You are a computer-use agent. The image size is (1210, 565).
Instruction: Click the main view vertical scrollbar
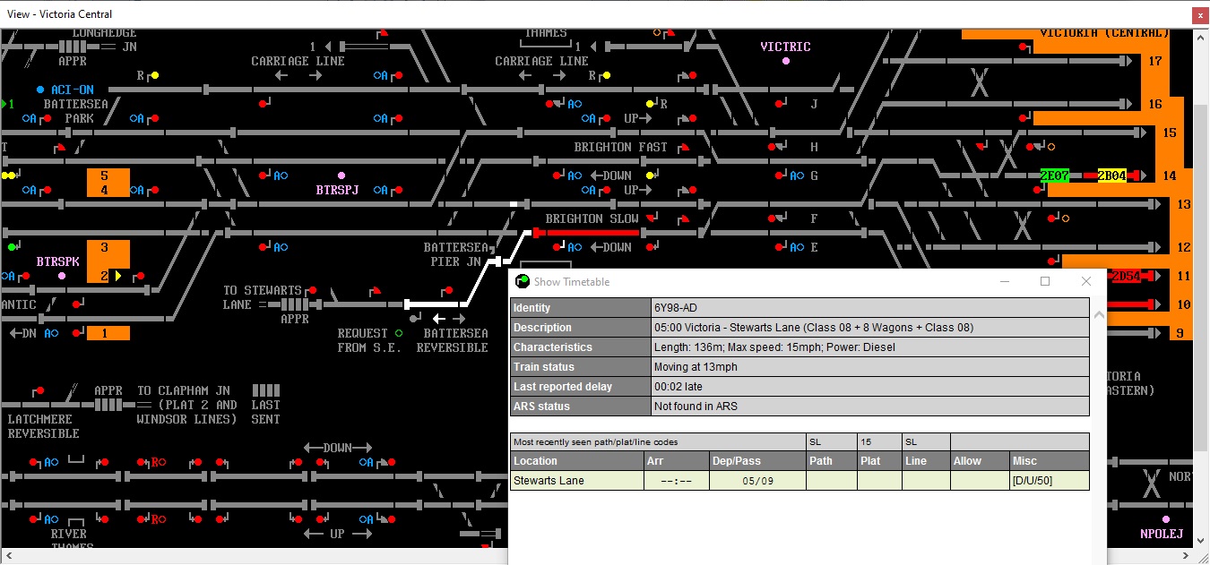(1201, 278)
